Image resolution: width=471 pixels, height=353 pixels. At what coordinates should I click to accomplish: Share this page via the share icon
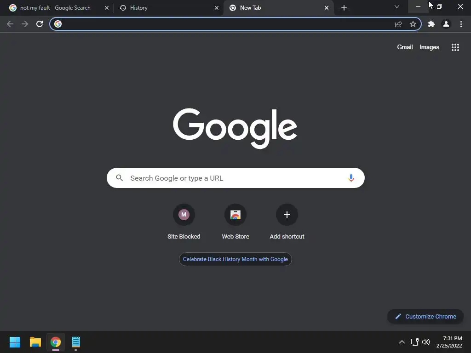[x=398, y=24]
